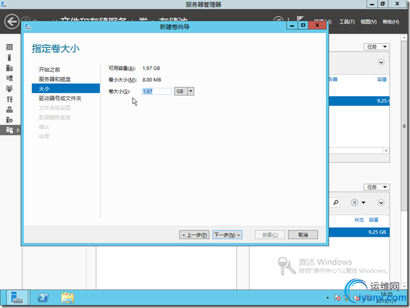The image size is (410, 308).
Task: Open 工具(T) menu
Action: click(347, 22)
